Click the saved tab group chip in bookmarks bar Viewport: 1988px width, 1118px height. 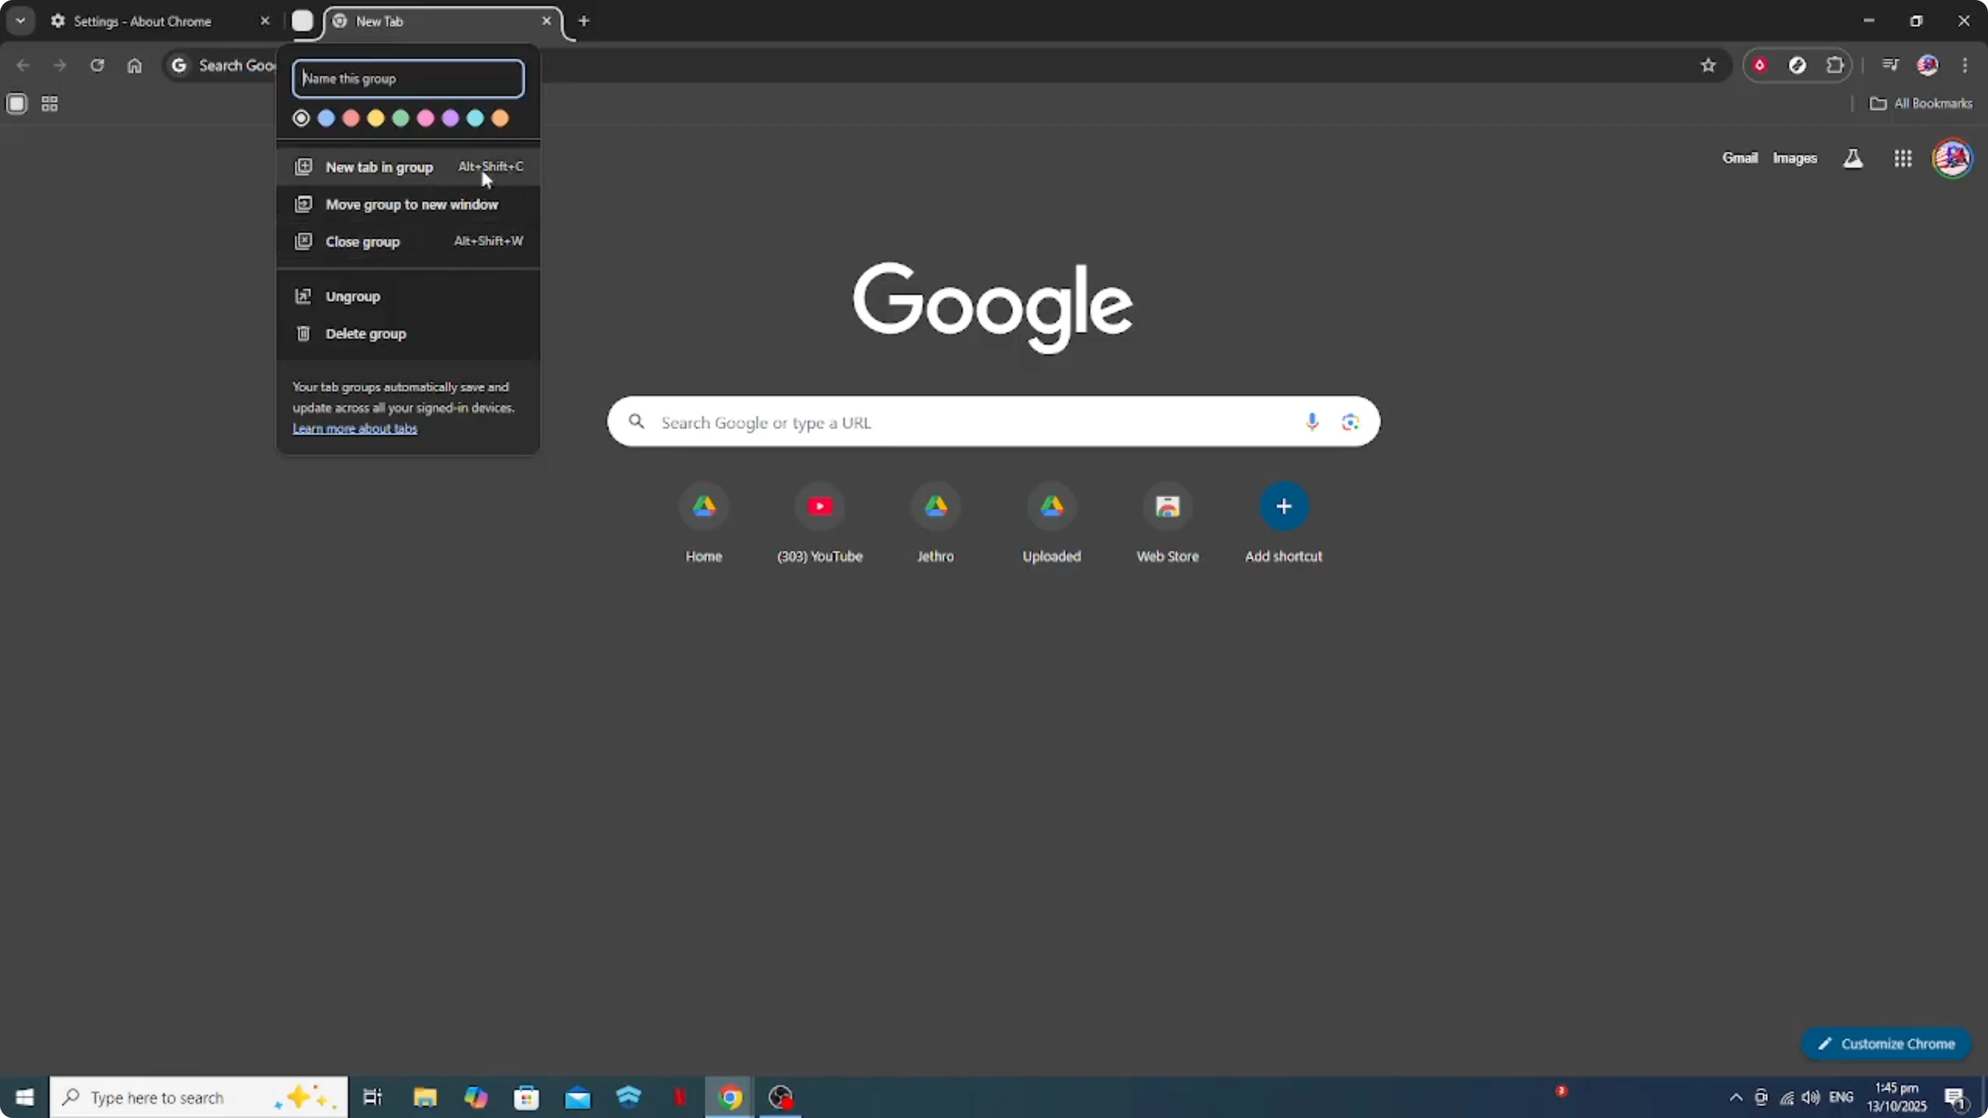(x=17, y=103)
